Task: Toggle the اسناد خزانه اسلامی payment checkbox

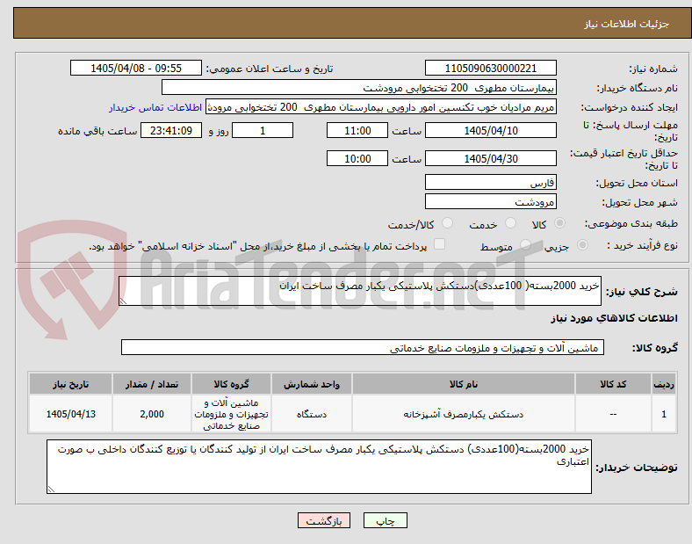Action: (x=439, y=244)
